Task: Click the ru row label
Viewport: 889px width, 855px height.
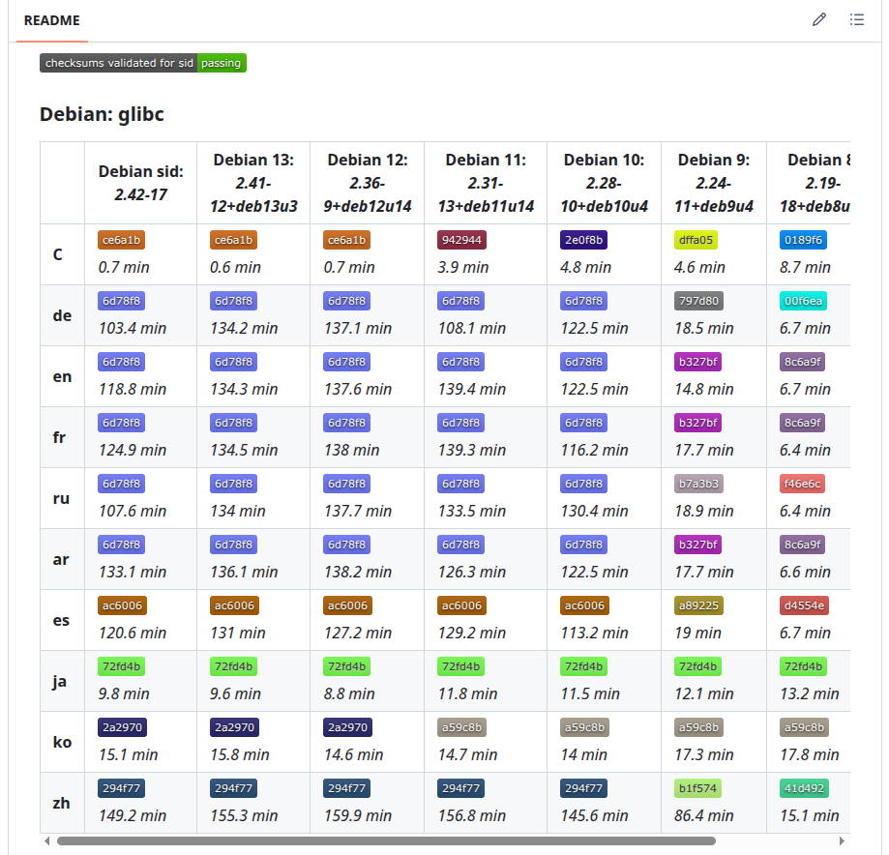Action: [61, 498]
